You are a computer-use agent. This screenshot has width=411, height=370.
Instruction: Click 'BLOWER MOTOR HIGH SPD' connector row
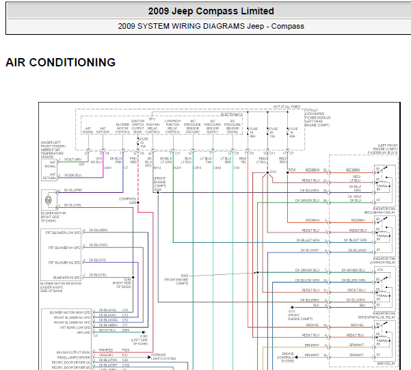point(70,313)
